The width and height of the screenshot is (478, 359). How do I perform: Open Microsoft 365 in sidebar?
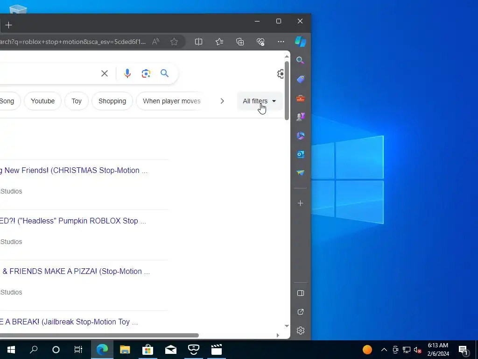(300, 136)
